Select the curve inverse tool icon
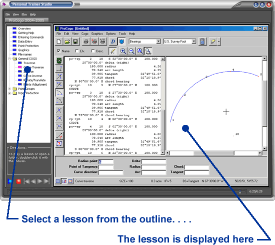275x245 pixels. point(59,101)
